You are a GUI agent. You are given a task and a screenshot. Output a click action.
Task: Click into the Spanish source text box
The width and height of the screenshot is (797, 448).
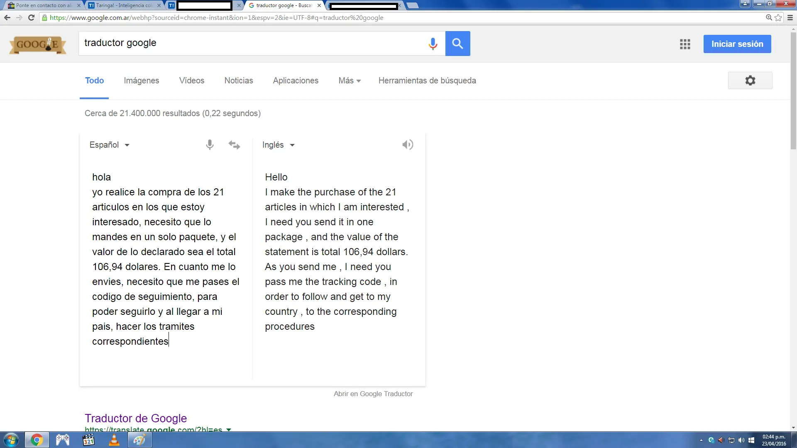[x=166, y=259]
